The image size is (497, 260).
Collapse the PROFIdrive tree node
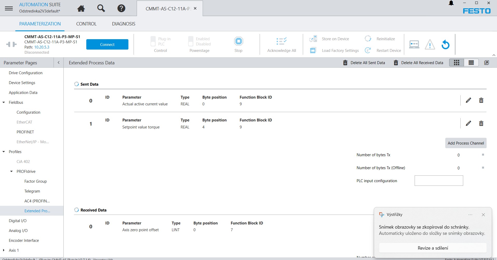[11, 172]
